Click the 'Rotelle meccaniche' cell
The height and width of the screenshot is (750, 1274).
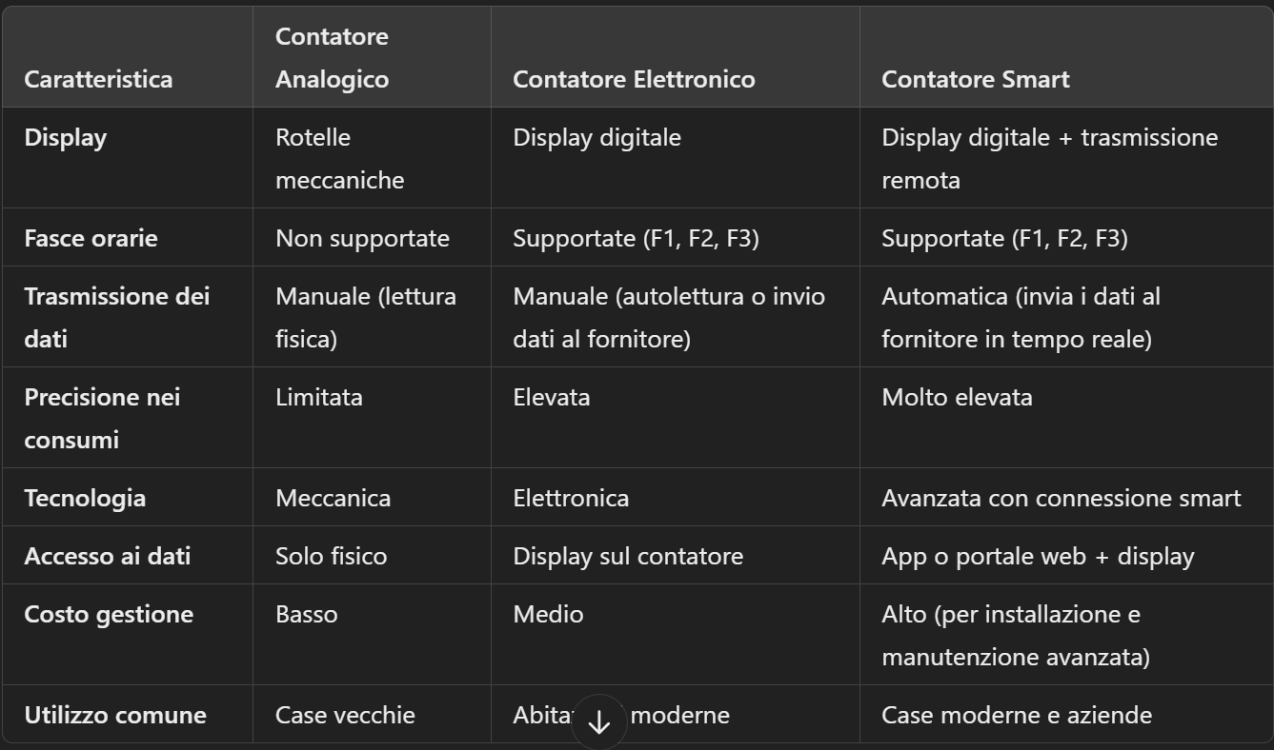(339, 159)
